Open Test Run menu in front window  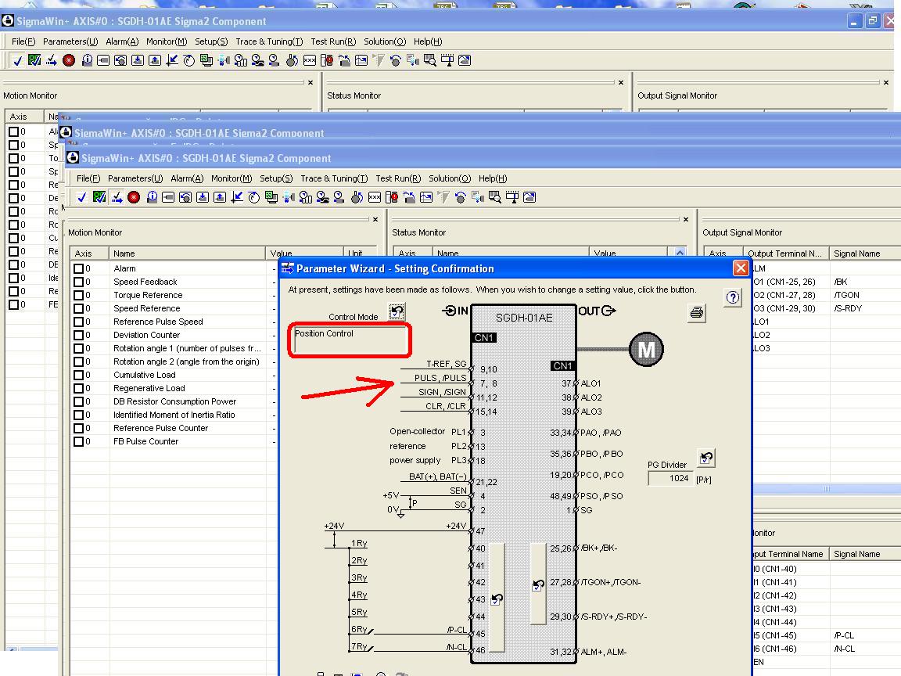tap(398, 178)
